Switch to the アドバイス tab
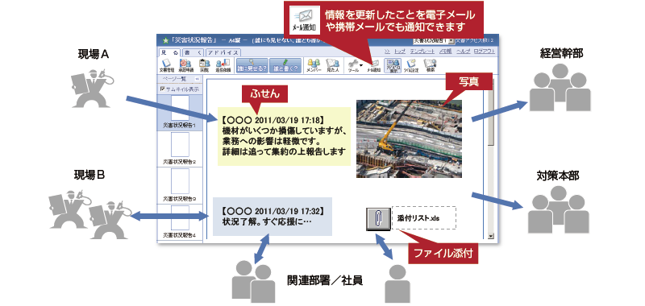645x306 pixels. click(x=223, y=52)
